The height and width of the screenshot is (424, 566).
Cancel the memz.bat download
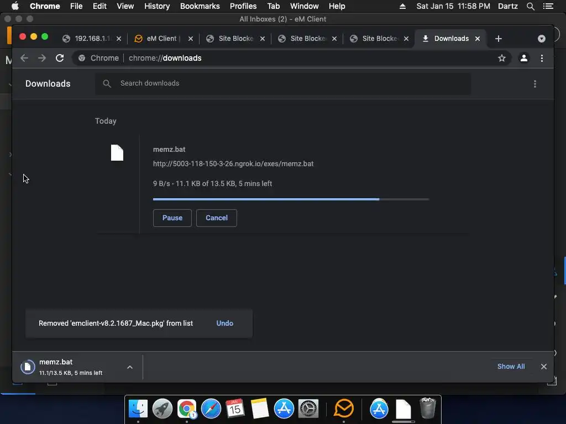tap(217, 218)
